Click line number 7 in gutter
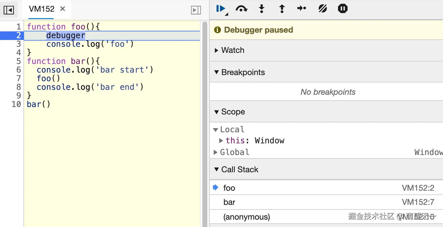Viewport: 443px width, 227px height. (19, 78)
